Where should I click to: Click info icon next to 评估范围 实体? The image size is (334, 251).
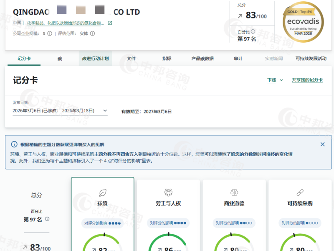92,33
